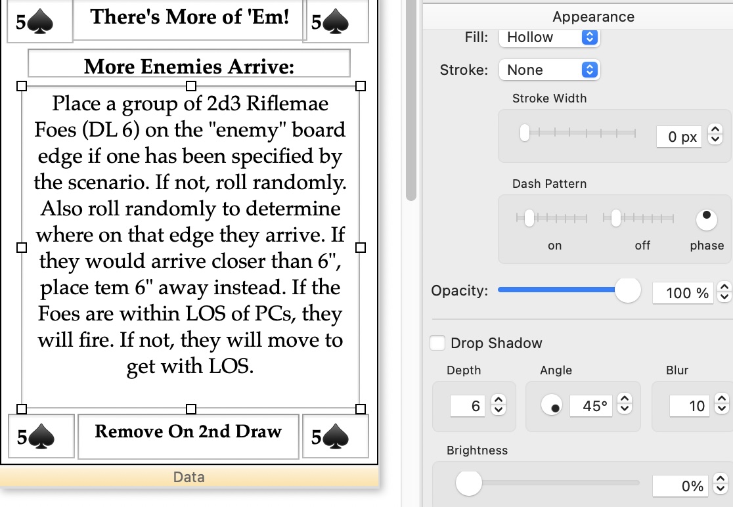Open the Stroke dropdown set to None
This screenshot has width=733, height=507.
(549, 70)
